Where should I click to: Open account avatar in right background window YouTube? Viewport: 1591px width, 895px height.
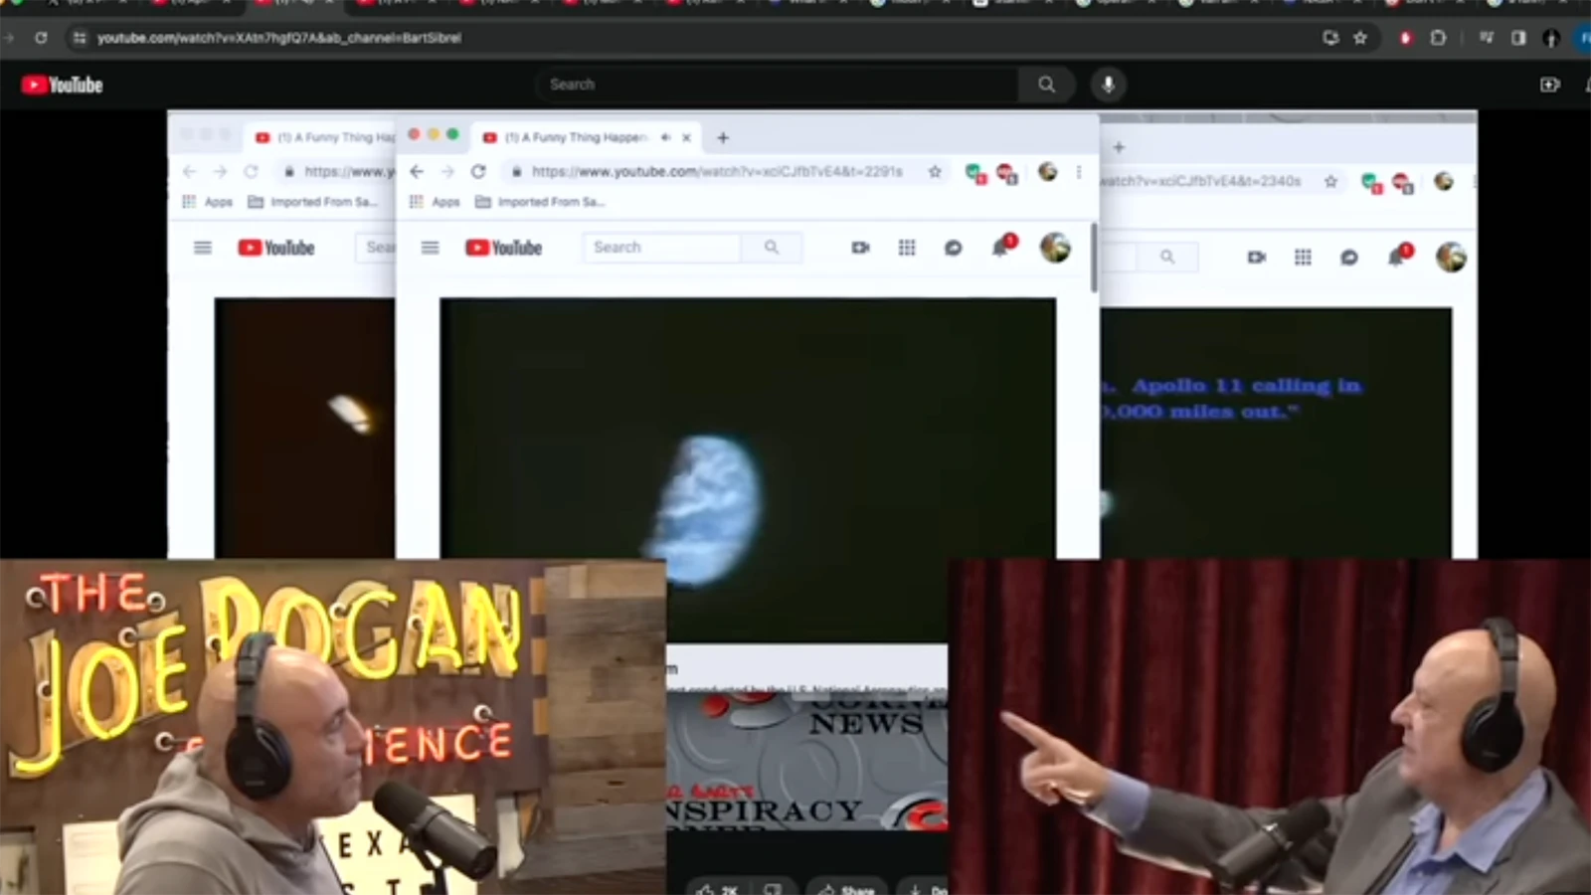(1451, 257)
